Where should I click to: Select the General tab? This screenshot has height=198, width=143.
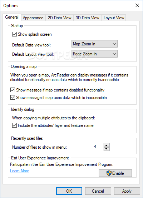pos(12,17)
